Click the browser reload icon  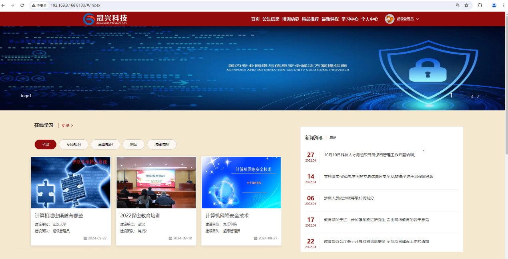[22, 5]
